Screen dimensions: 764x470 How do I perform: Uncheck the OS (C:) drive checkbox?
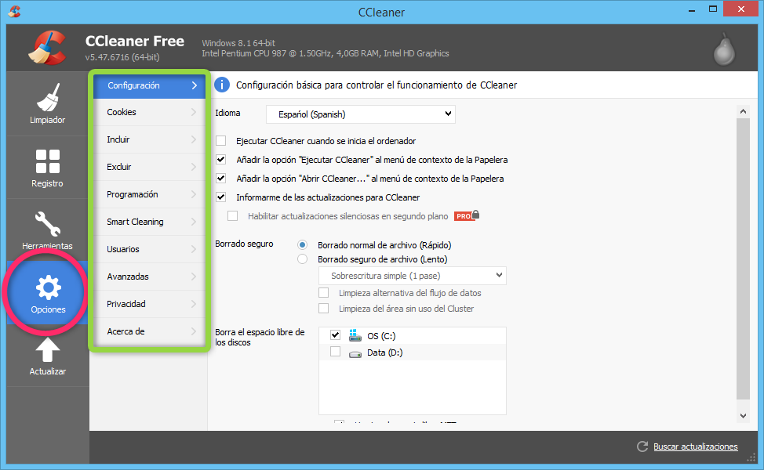coord(335,334)
